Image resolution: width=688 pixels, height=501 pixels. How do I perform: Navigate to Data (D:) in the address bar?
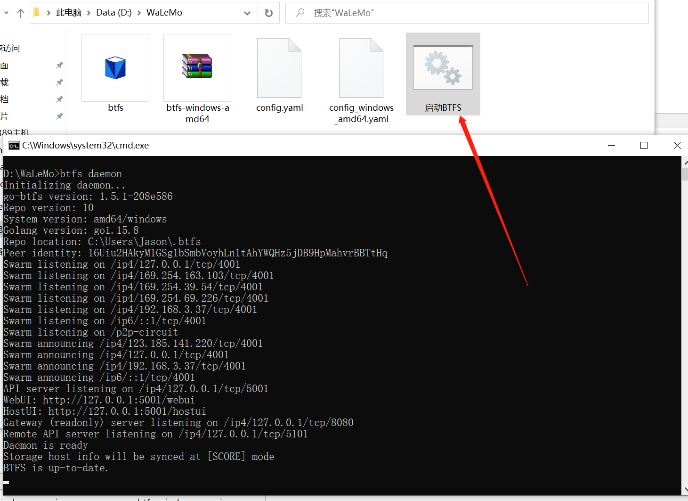pos(114,13)
